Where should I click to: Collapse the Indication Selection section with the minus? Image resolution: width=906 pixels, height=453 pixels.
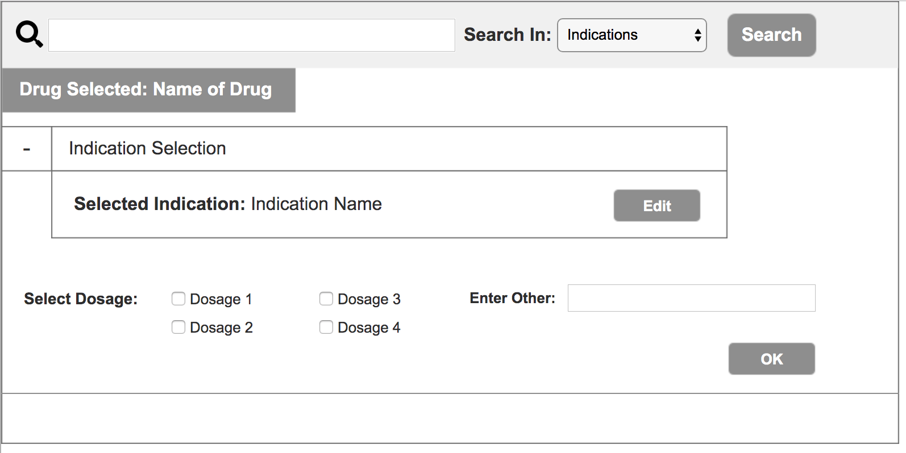tap(27, 149)
